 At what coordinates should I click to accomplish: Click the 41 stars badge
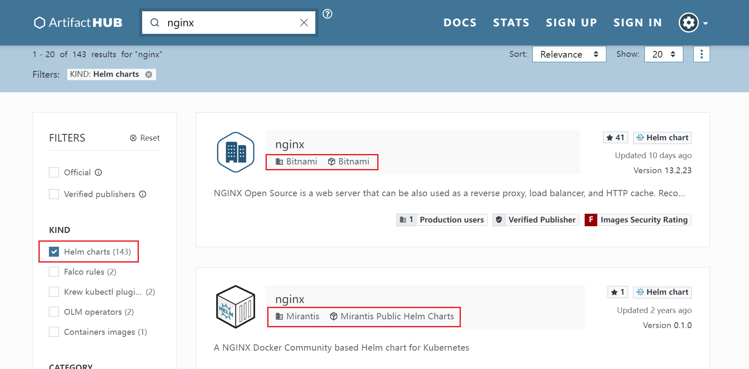pos(616,138)
